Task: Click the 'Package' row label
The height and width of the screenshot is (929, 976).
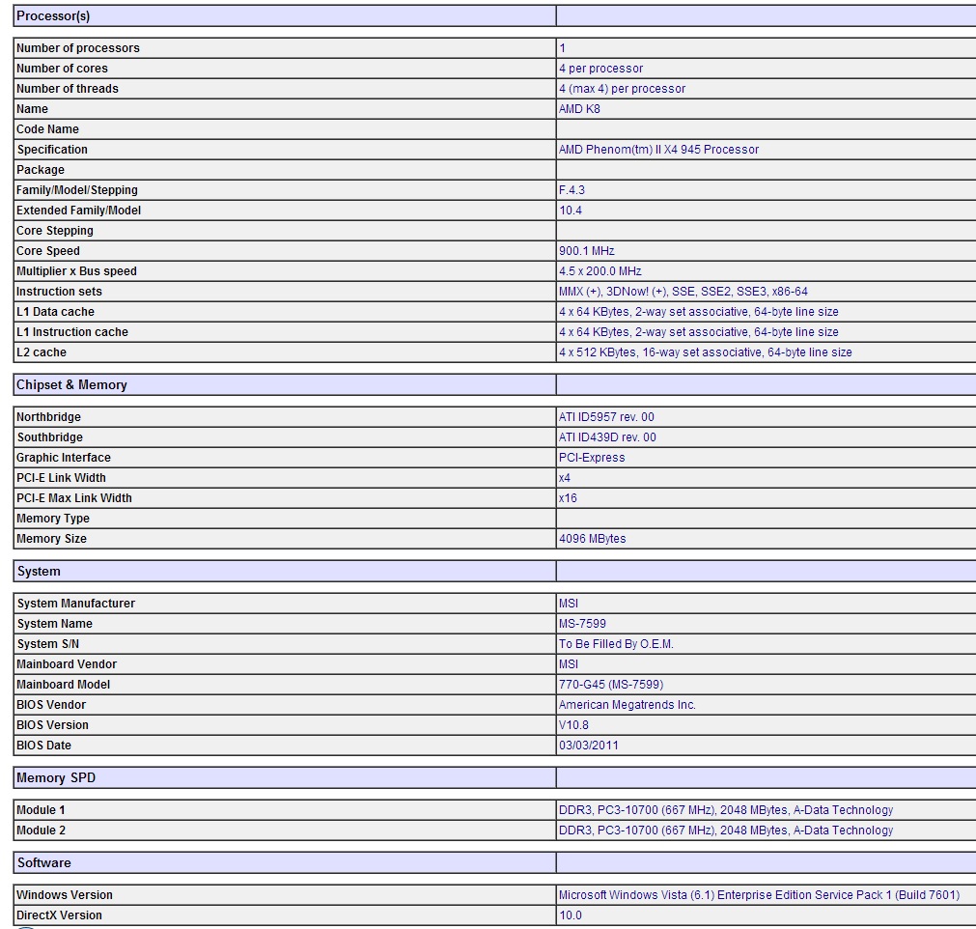Action: tap(41, 170)
